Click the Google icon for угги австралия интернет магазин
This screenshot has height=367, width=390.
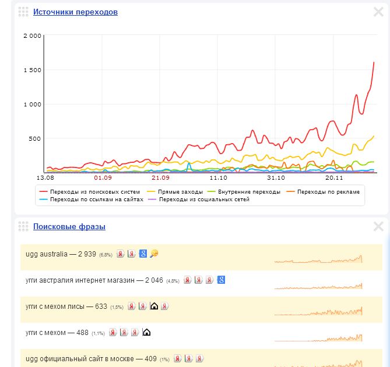[221, 280]
